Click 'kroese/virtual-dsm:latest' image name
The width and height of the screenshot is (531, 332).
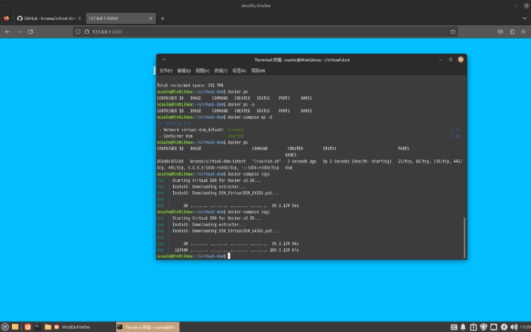coord(218,161)
